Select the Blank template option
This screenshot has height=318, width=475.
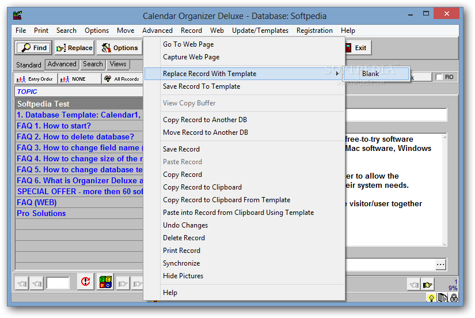pos(375,74)
